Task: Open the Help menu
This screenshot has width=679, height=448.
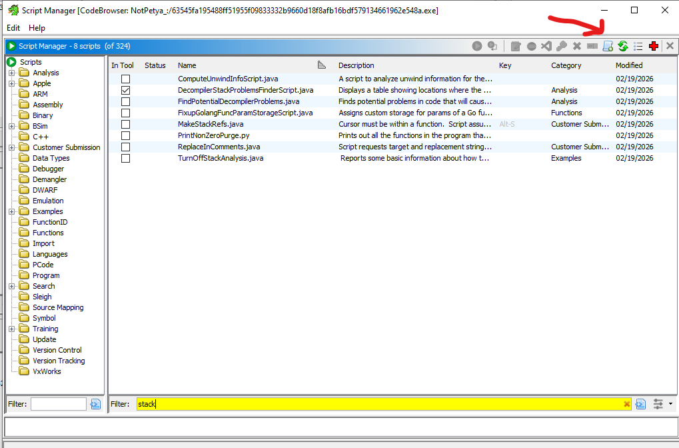Action: [37, 28]
